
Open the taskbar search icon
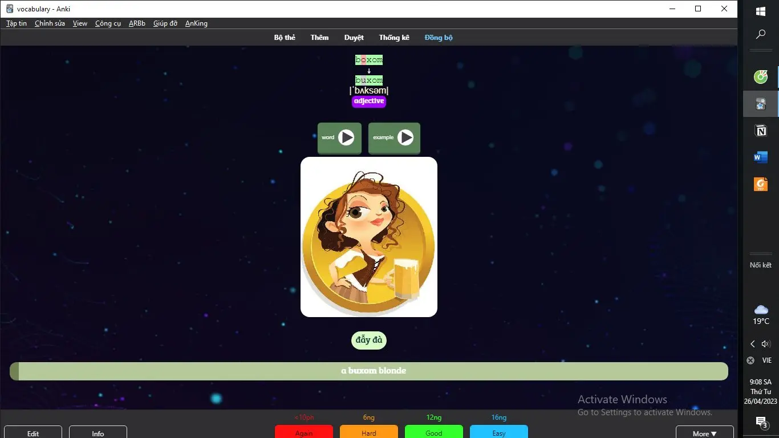coord(761,35)
